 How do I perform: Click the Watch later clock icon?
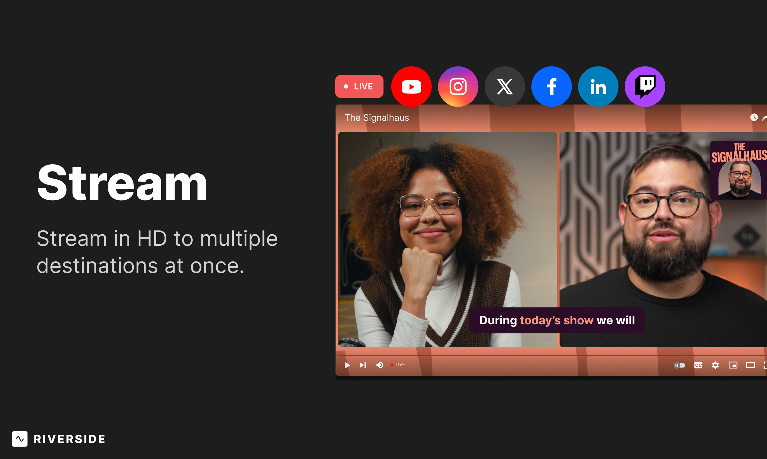(754, 117)
